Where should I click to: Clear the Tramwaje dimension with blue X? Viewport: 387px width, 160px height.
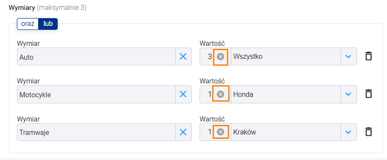pyautogui.click(x=183, y=132)
